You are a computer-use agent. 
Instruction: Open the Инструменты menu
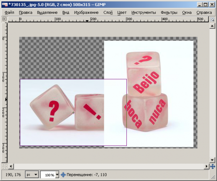(x=144, y=12)
